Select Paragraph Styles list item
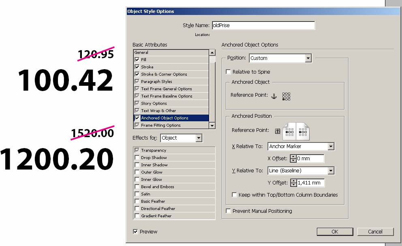This screenshot has height=246, width=402. coord(171,81)
